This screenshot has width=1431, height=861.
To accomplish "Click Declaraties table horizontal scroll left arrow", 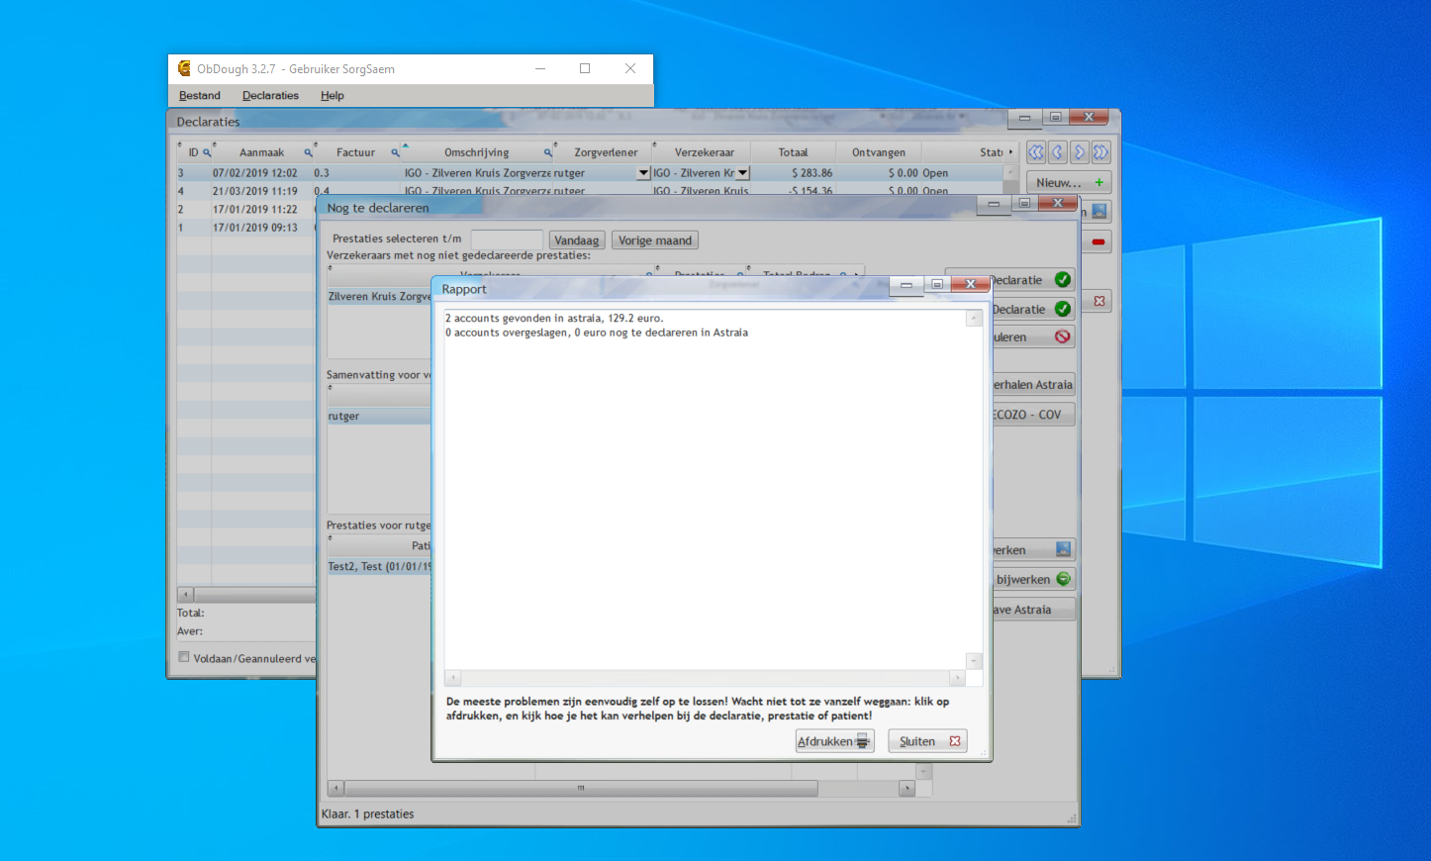I will (185, 595).
